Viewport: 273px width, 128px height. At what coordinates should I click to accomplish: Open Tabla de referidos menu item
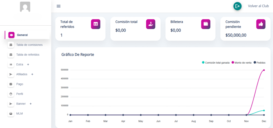(28, 55)
